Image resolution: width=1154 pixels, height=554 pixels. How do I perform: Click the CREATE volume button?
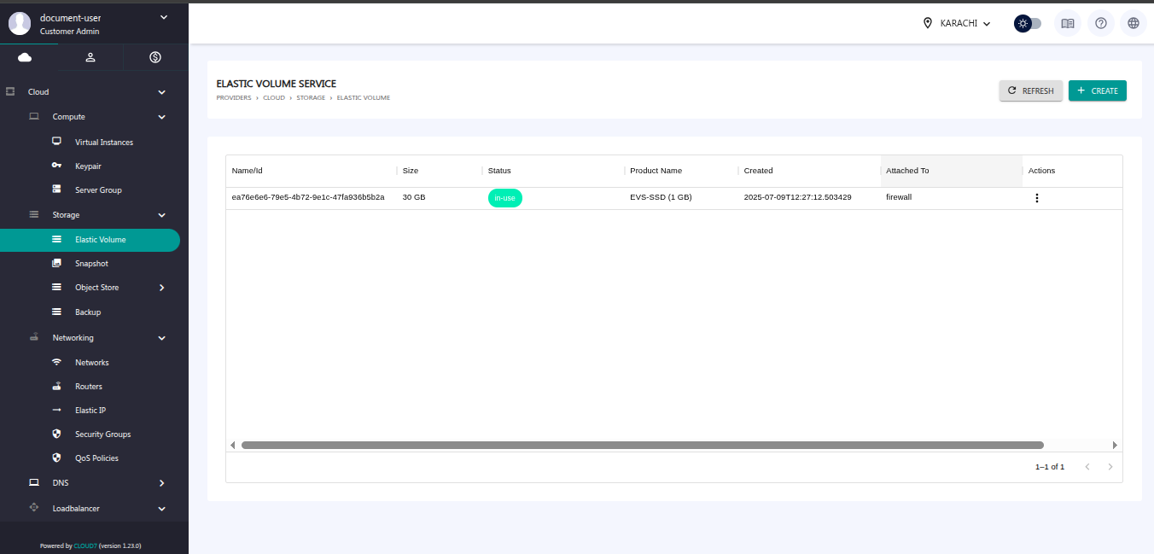[x=1097, y=90]
